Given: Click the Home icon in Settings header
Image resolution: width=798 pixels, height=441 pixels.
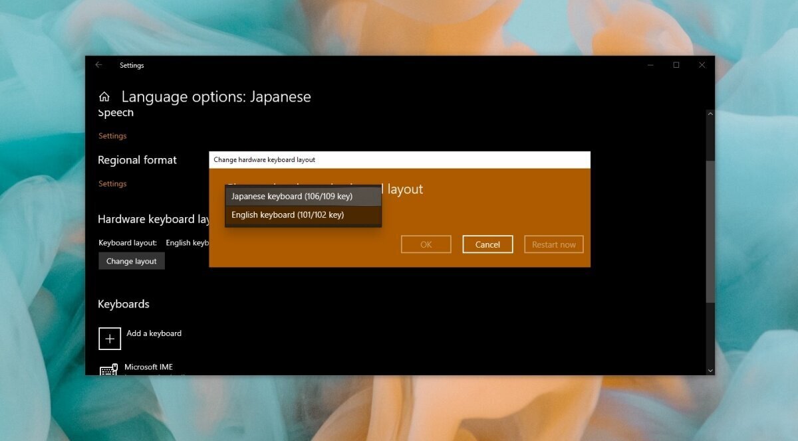Looking at the screenshot, I should coord(104,96).
